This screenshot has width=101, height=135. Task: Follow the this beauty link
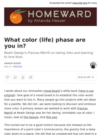[x=31, y=117]
